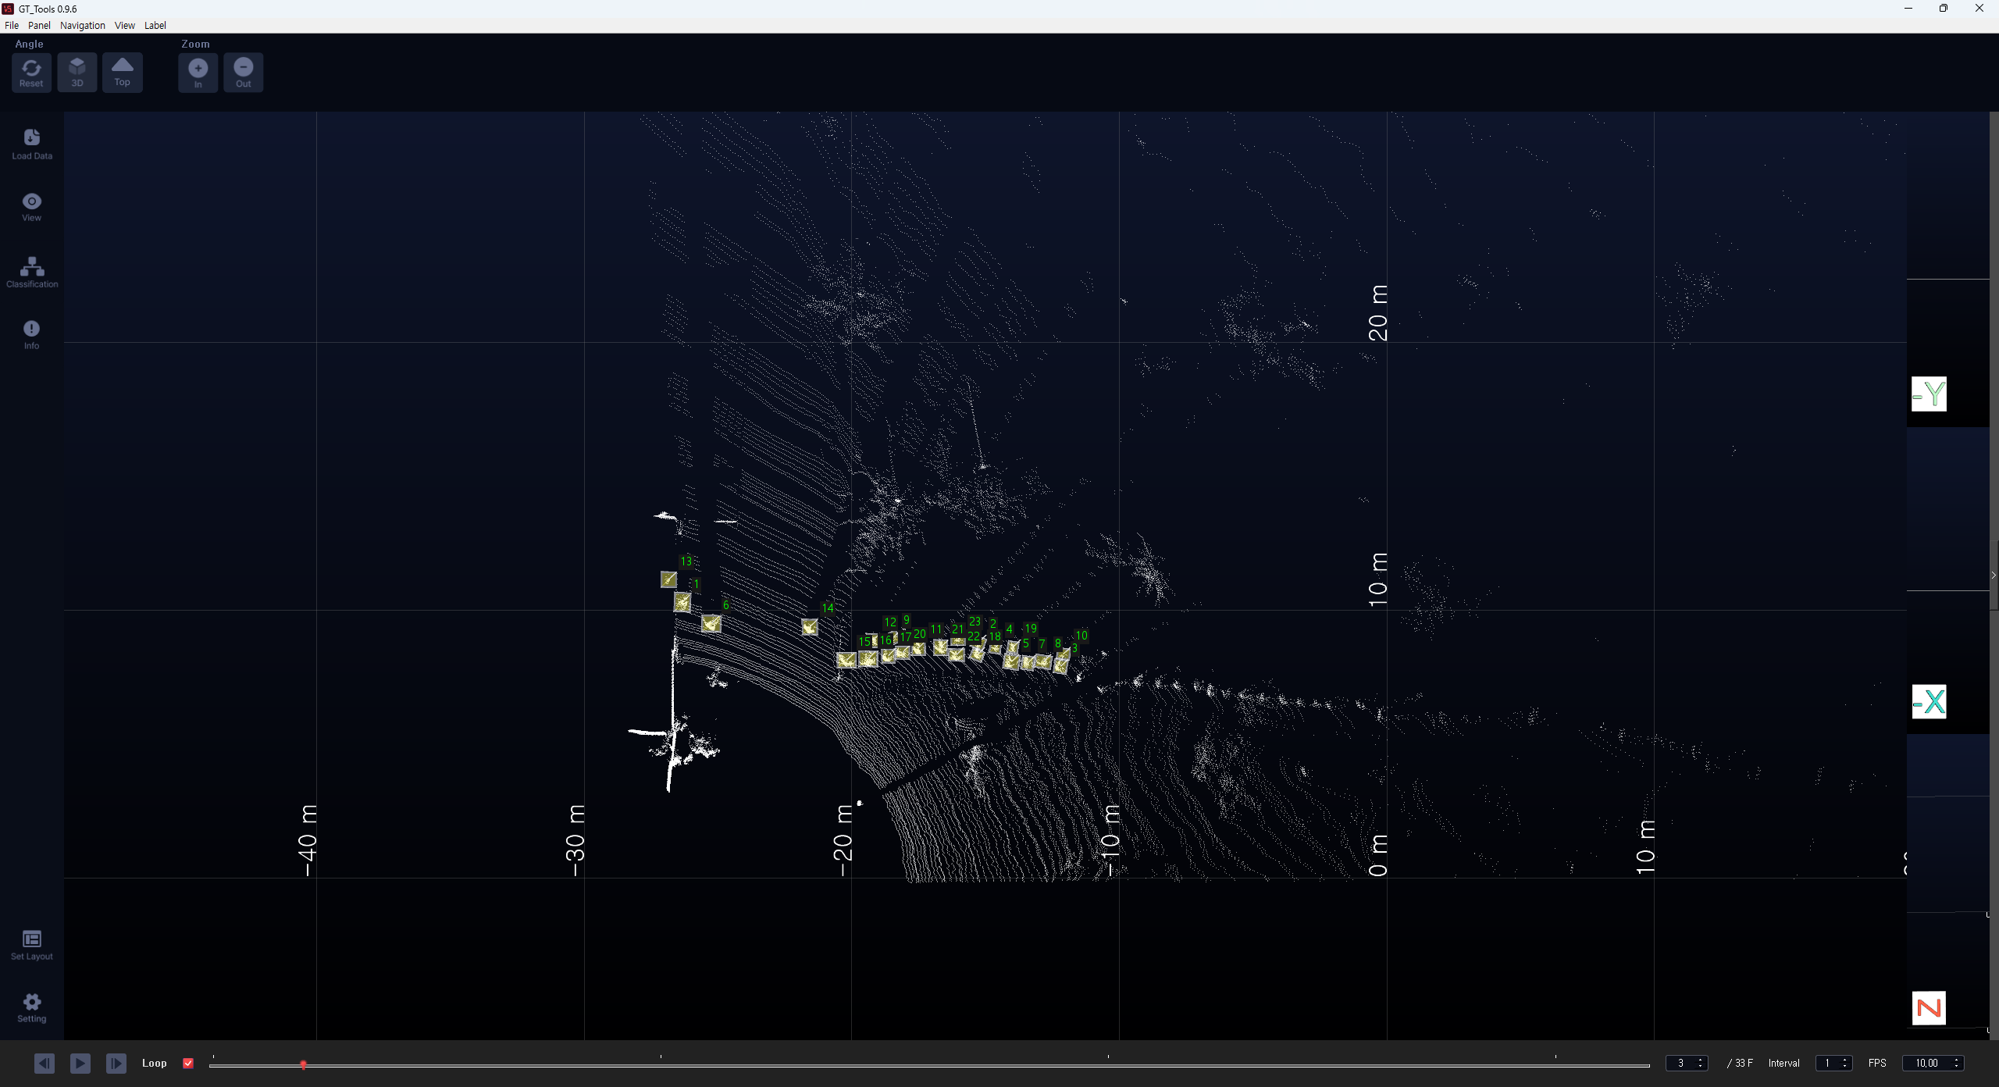Screen dimensions: 1999x1087
Task: Reset the view angle
Action: (31, 72)
